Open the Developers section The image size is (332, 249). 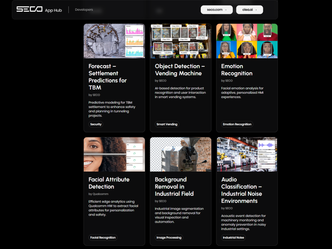pyautogui.click(x=84, y=9)
